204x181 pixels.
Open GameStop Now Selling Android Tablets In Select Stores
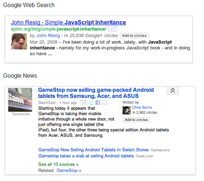[x=93, y=150]
